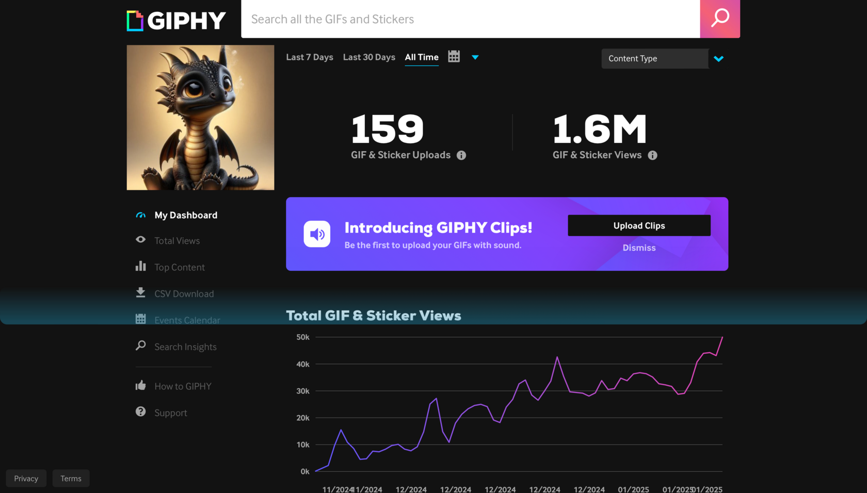Open Events Calendar page
The image size is (867, 493).
coord(187,320)
